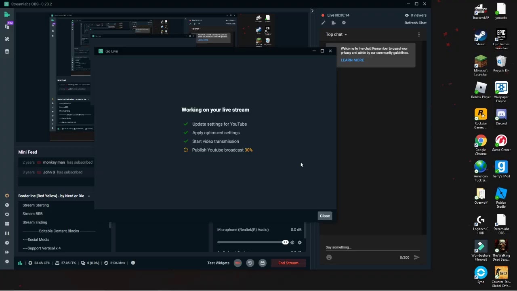Start recording with the REC button
Screen dimensions: 517x291
[x=237, y=263]
